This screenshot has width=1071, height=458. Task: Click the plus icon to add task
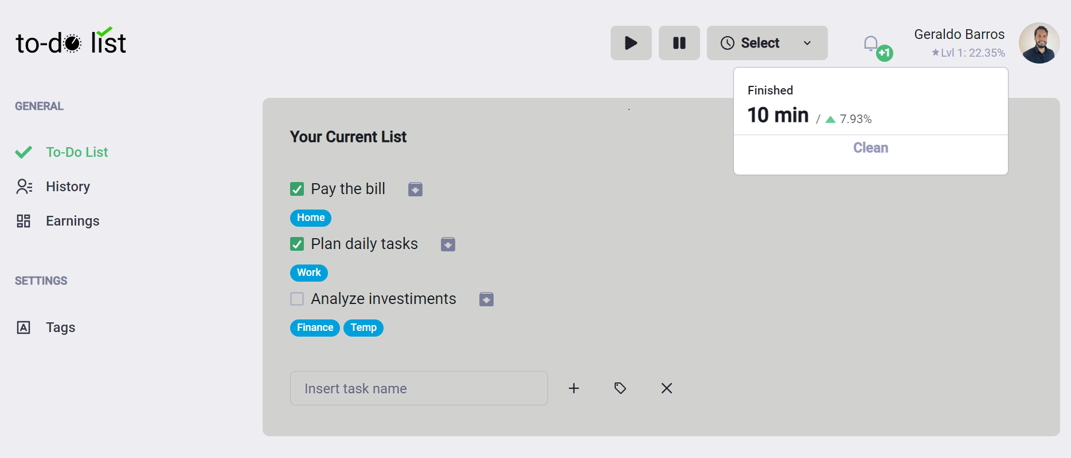(x=574, y=388)
